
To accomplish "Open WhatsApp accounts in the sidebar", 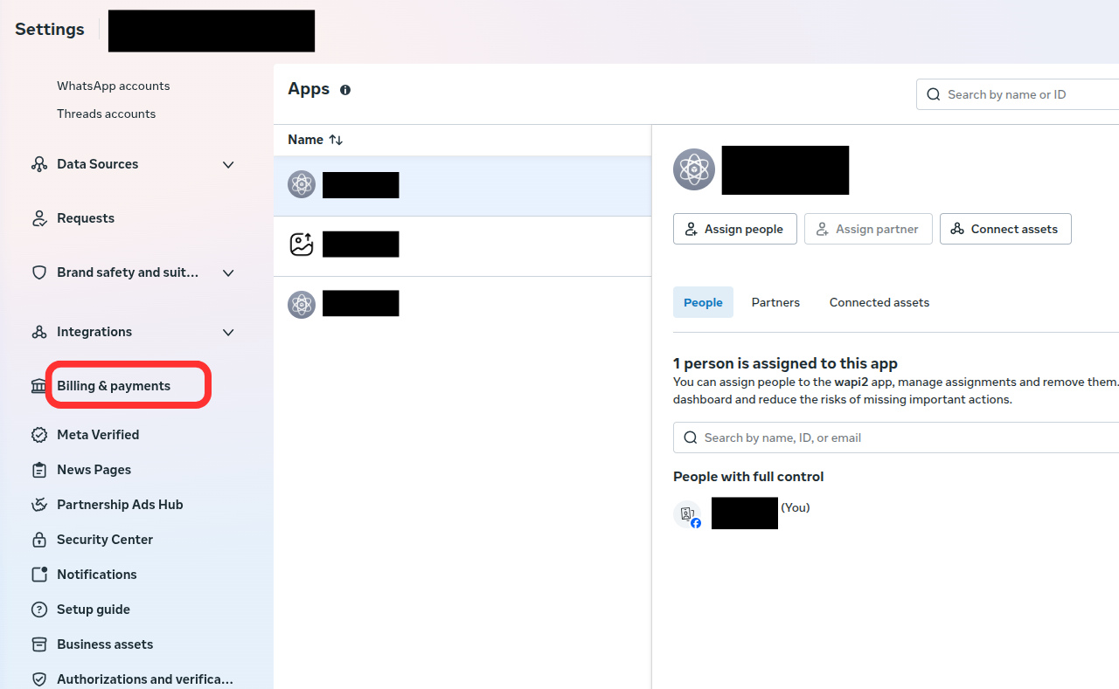I will 114,86.
